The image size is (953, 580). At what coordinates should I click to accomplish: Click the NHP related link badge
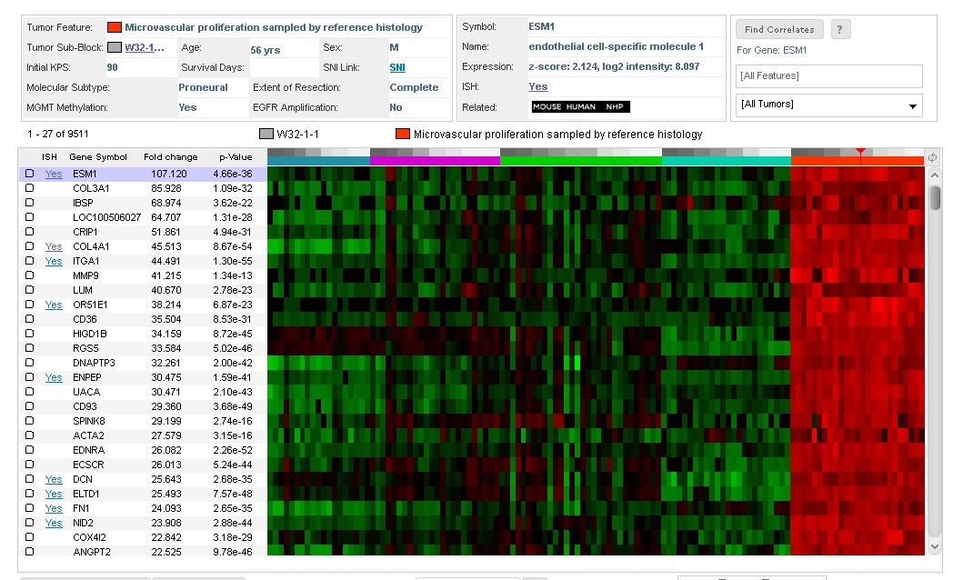pyautogui.click(x=615, y=107)
